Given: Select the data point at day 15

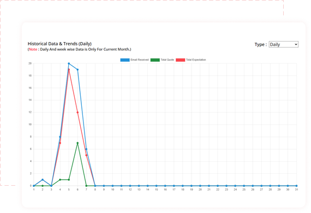Looking at the screenshot, I should [x=156, y=186].
